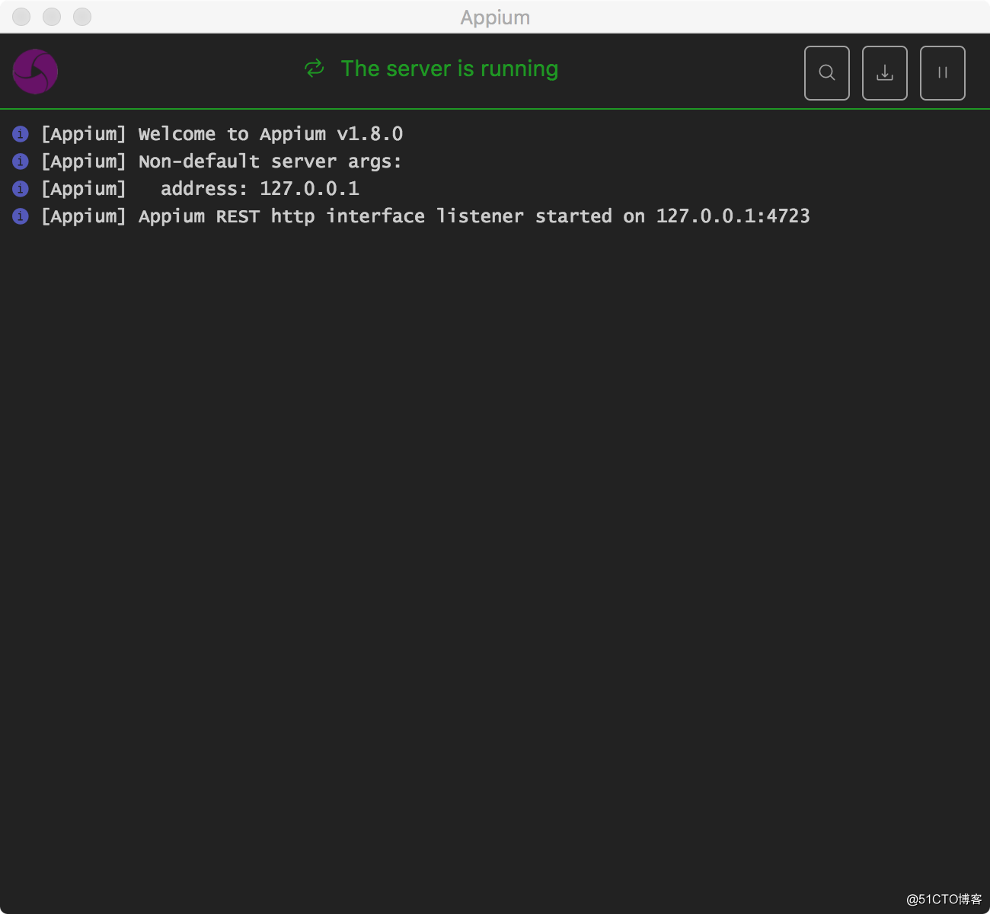
Task: Close the Appium window
Action: click(x=21, y=17)
